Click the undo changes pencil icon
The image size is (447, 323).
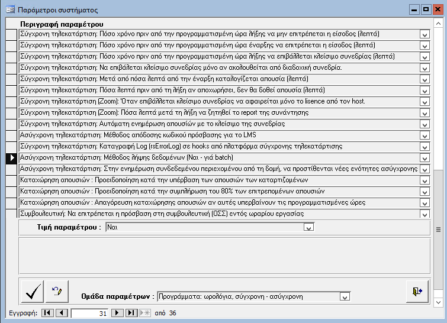[x=57, y=291]
